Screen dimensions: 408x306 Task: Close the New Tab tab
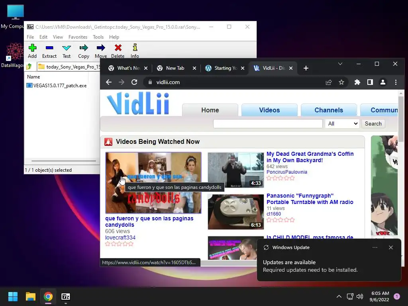194,68
